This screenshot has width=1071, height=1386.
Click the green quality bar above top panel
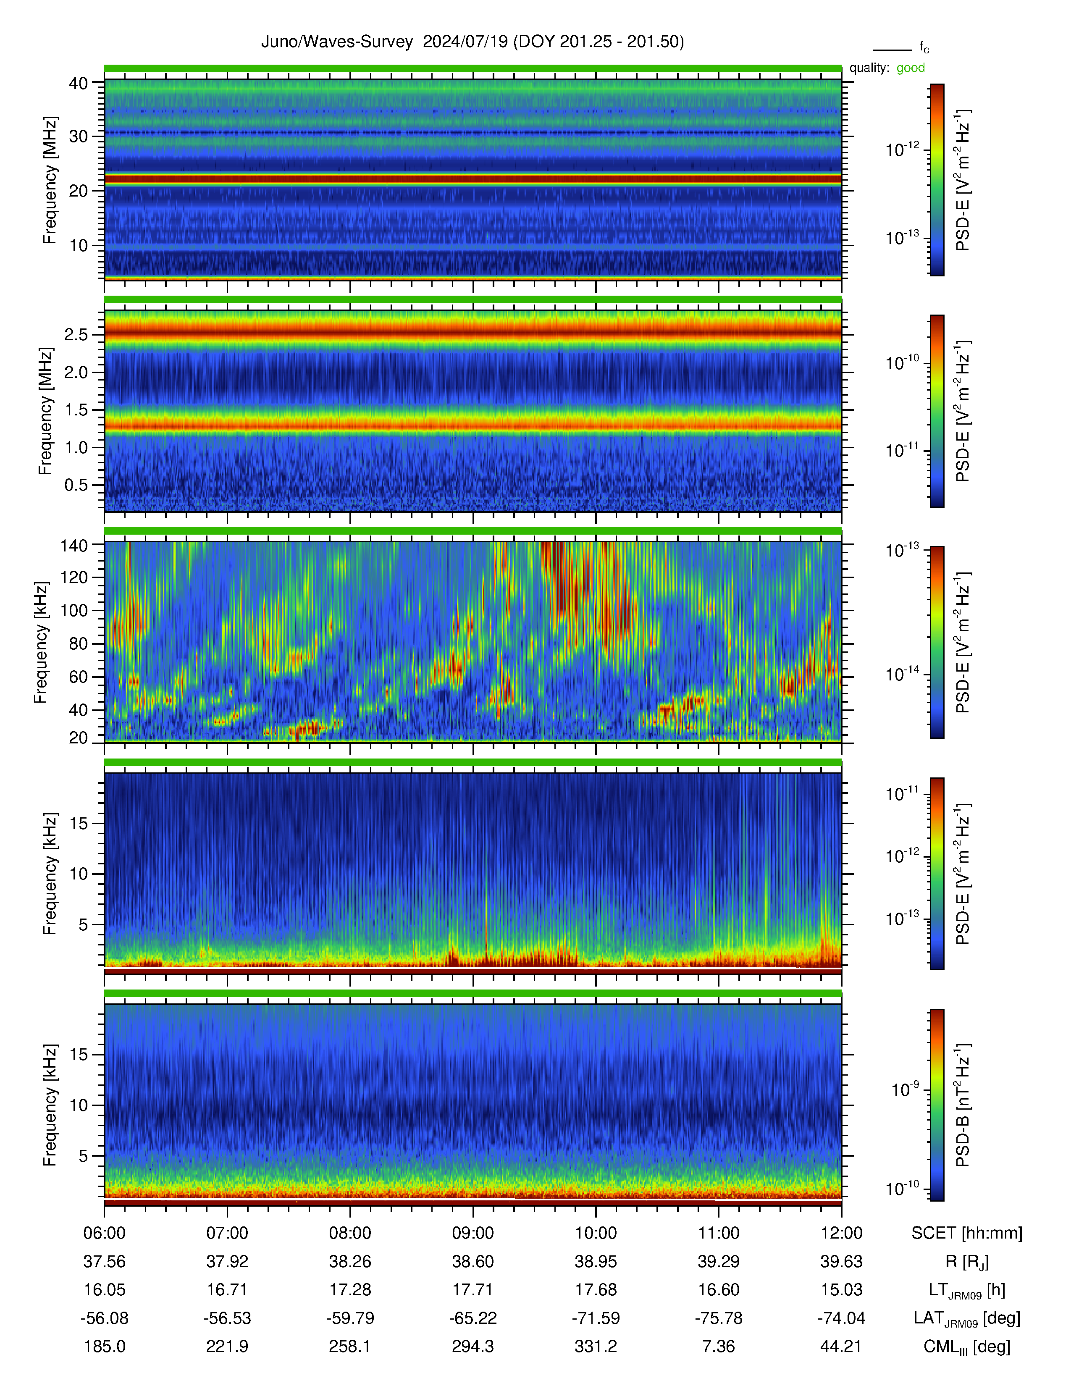(x=472, y=68)
